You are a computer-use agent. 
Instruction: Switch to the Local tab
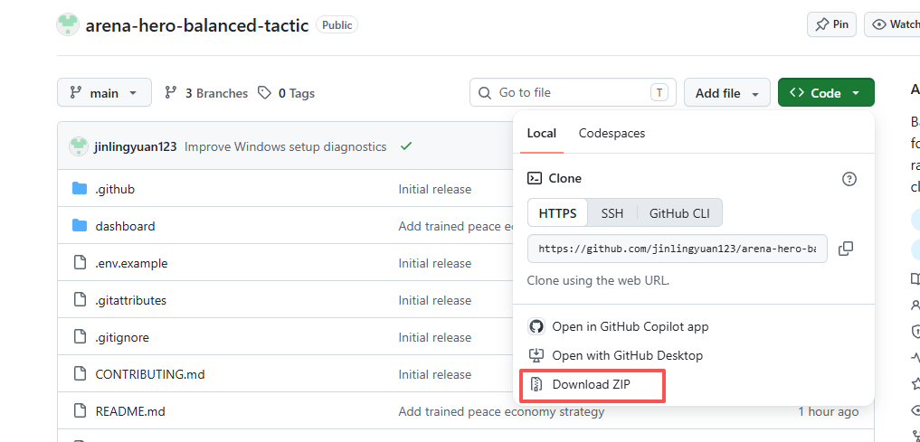click(542, 133)
